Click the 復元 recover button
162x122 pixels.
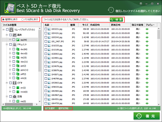coord(146,116)
